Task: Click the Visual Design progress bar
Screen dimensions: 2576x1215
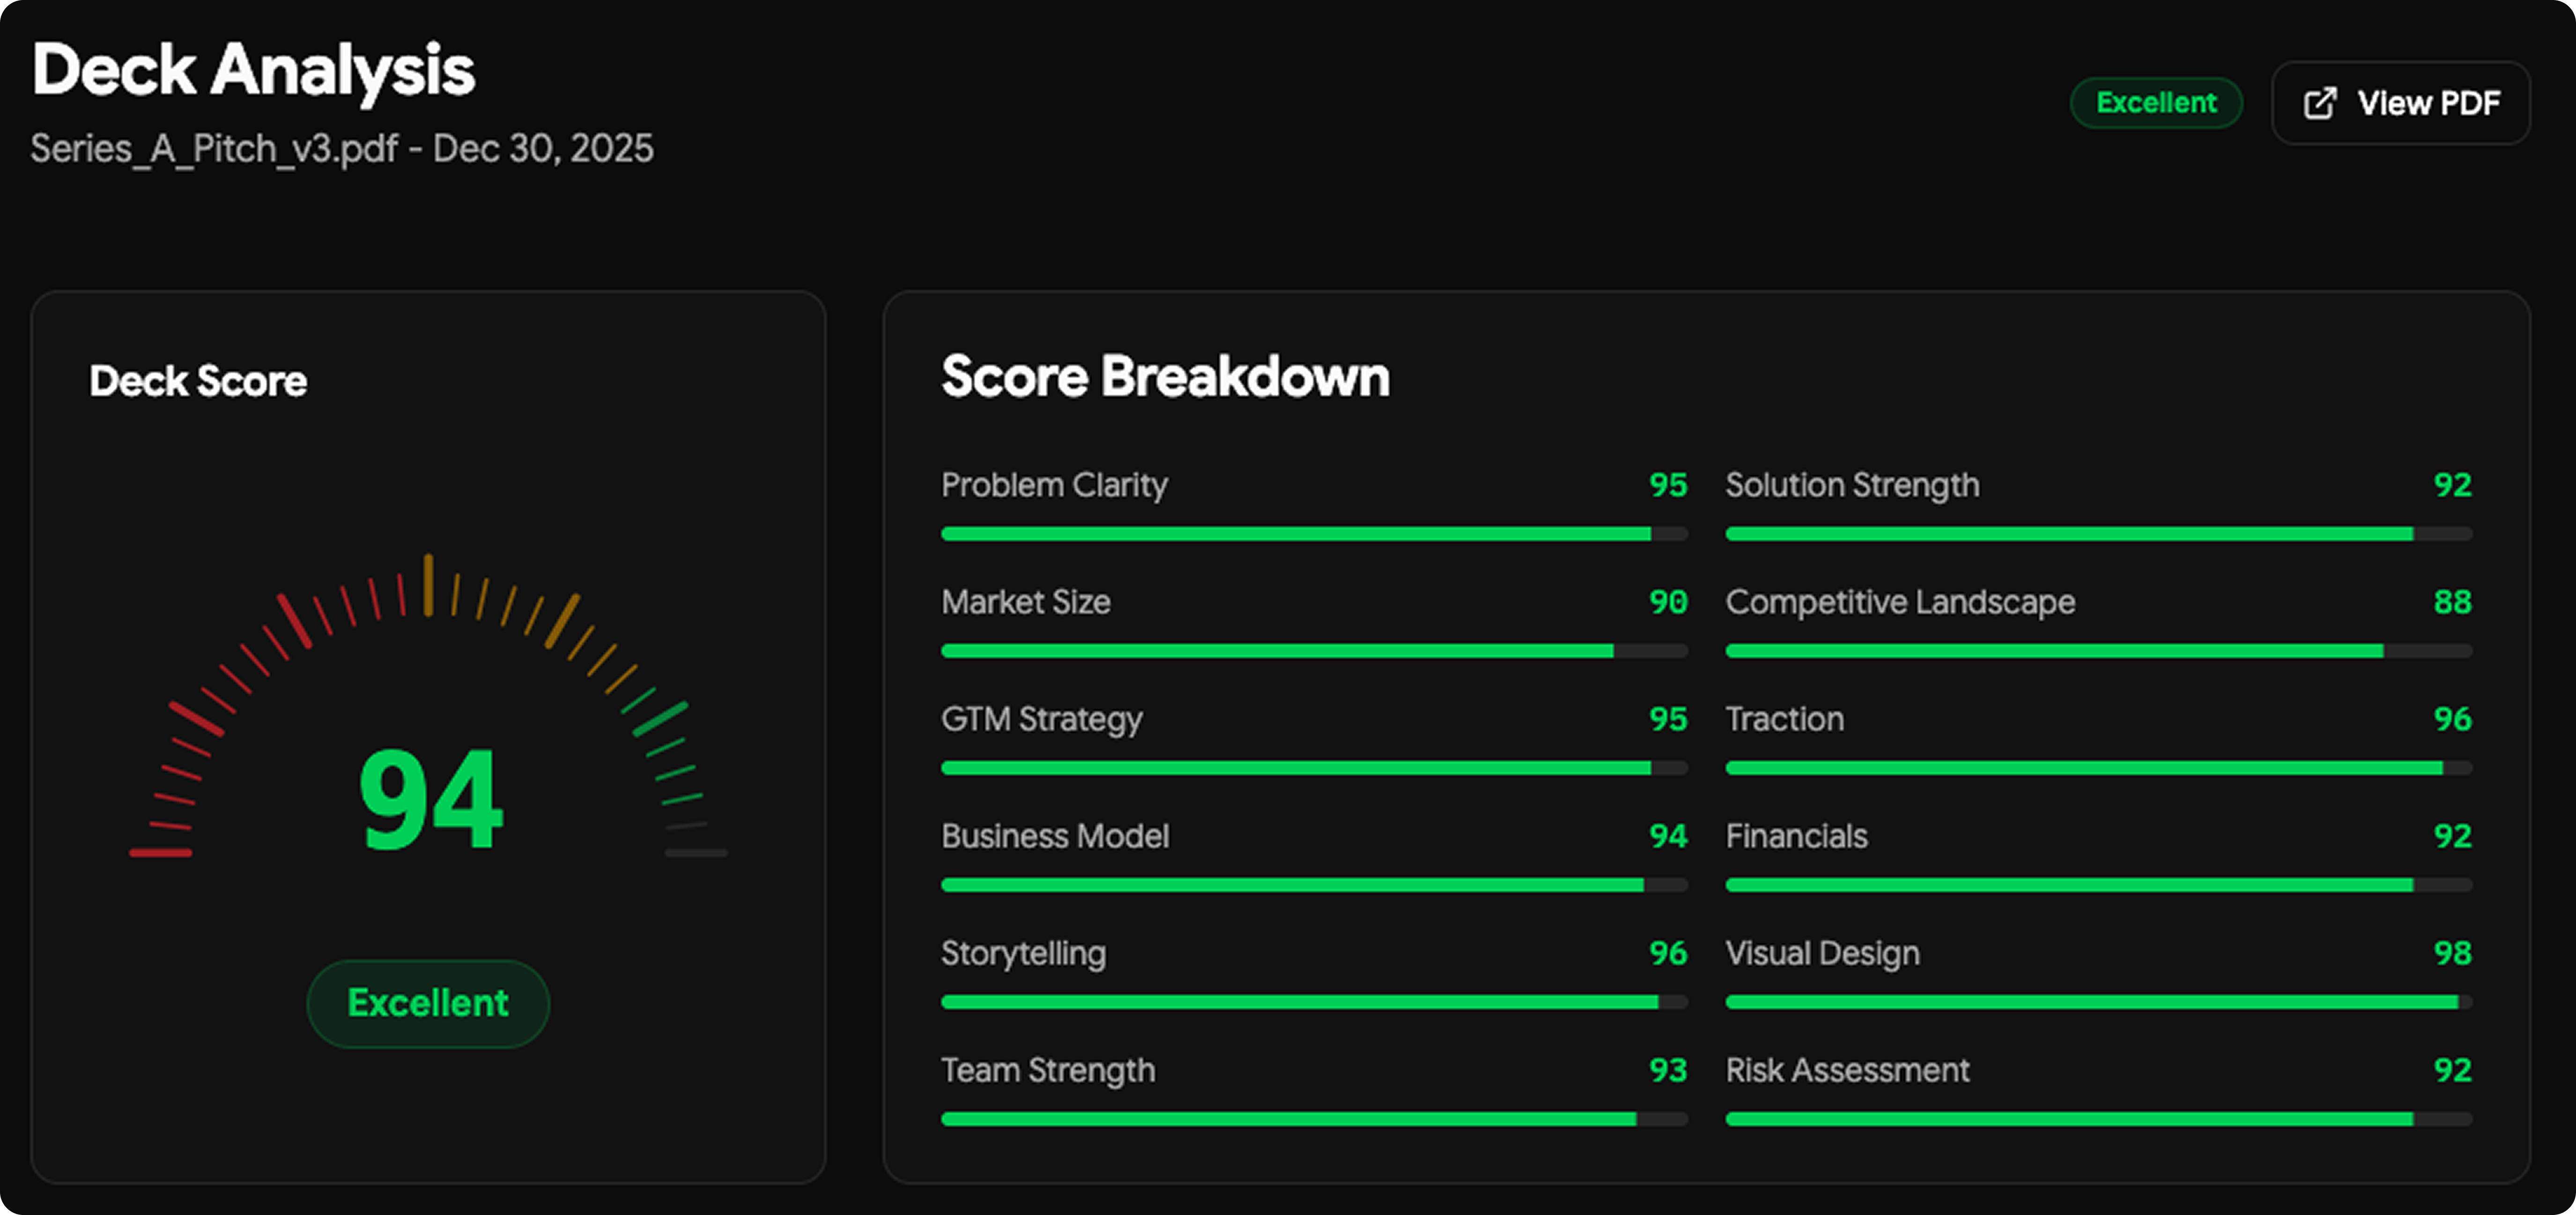Action: point(2098,1002)
